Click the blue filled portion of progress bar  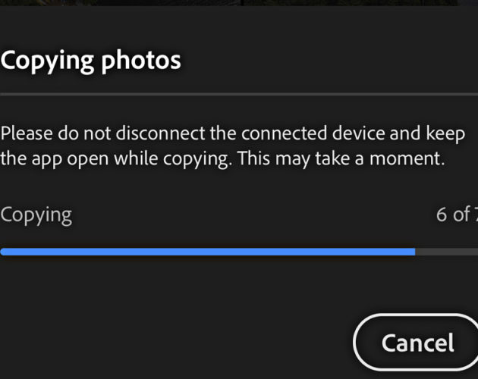(208, 252)
